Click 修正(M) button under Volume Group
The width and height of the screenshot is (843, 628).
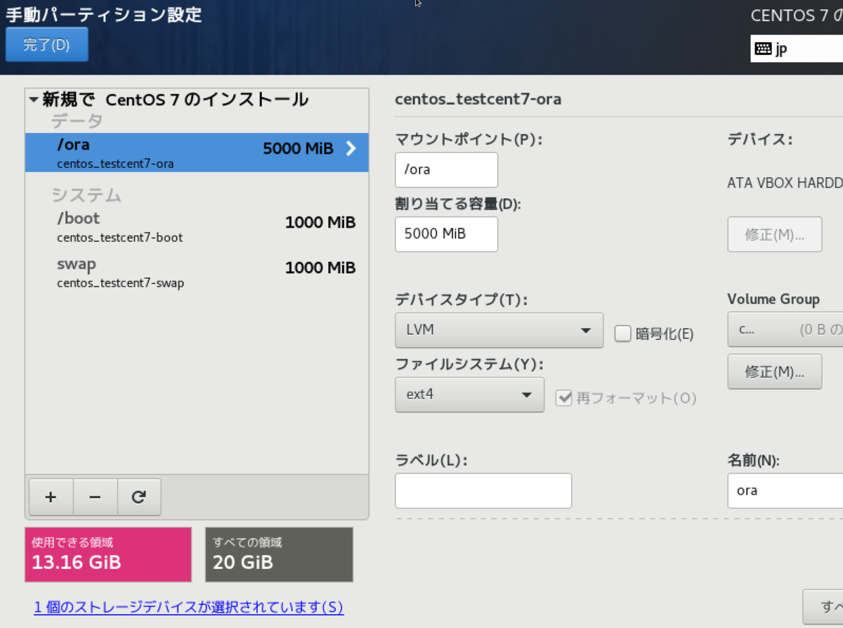coord(774,372)
